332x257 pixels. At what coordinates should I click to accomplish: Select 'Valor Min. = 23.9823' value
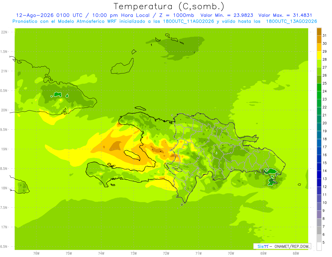227,15
